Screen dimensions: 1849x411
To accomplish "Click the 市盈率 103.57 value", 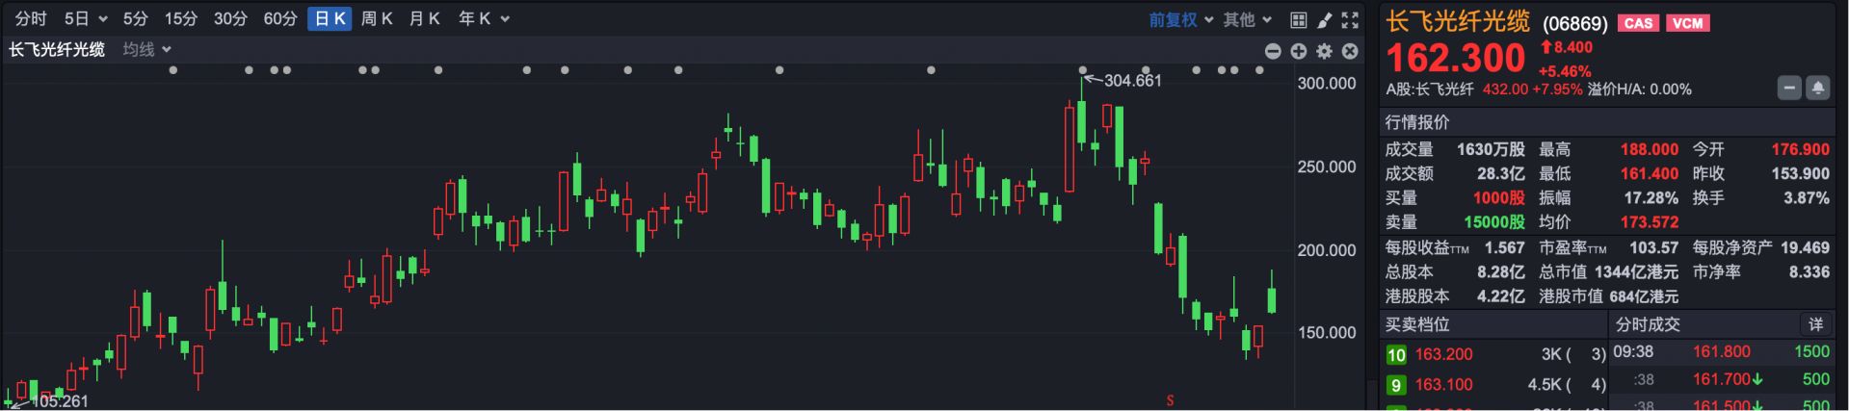I will (1653, 247).
